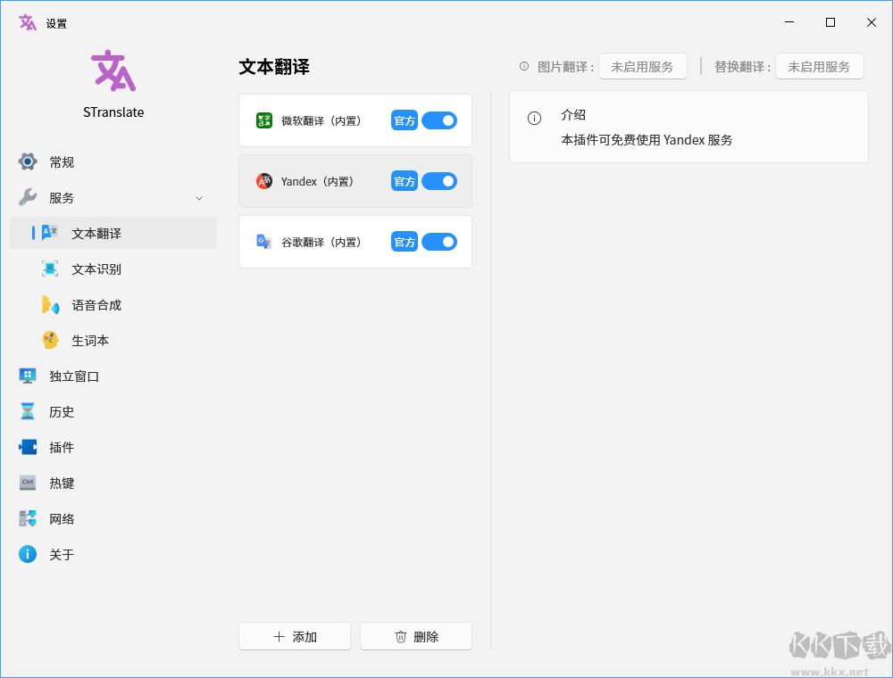Turn off the Yandex service switch
This screenshot has width=893, height=678.
pos(439,181)
